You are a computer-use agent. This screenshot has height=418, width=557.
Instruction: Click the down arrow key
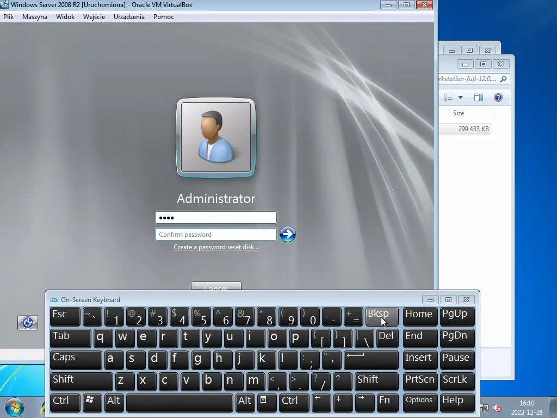[343, 403]
